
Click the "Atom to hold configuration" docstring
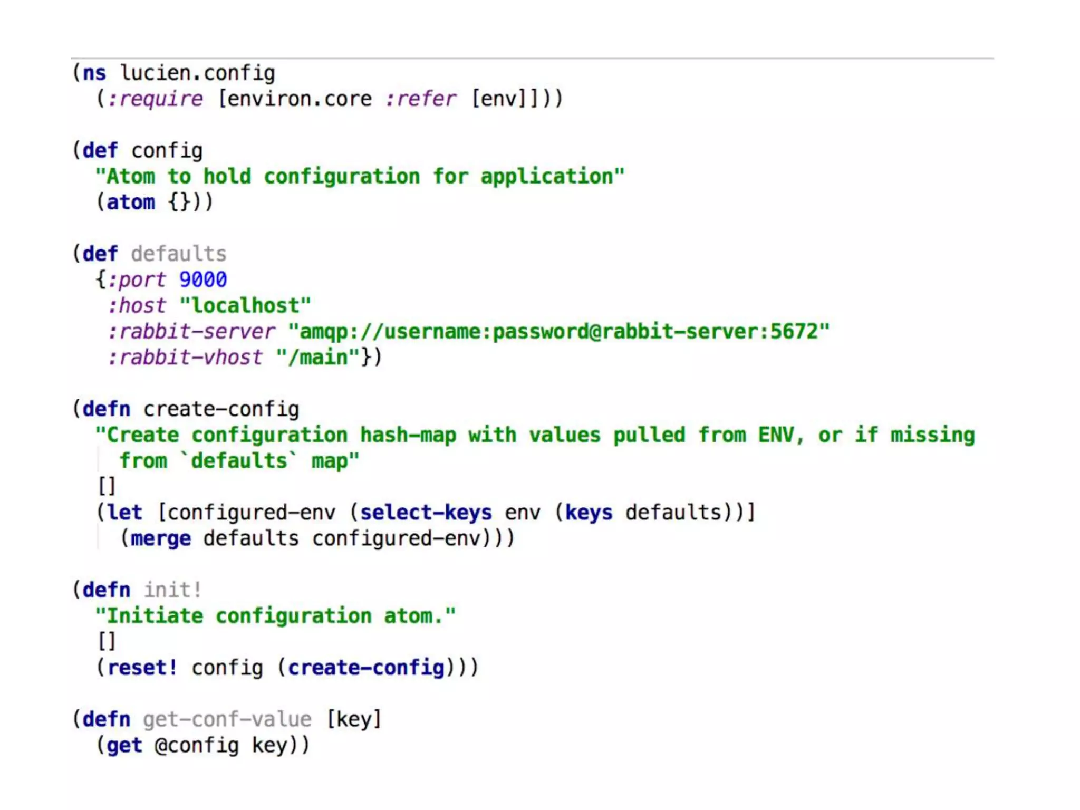pyautogui.click(x=360, y=177)
